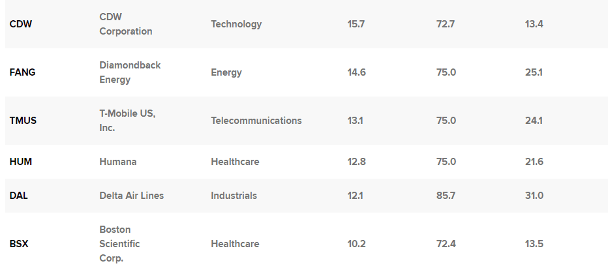Click the DAL ticker symbol
This screenshot has height=270, width=608.
tap(20, 196)
